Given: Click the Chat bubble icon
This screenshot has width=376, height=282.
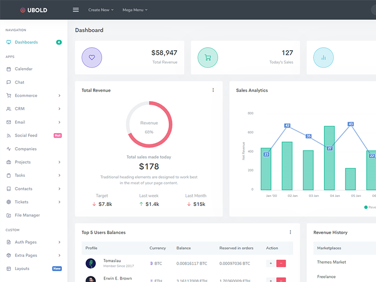Looking at the screenshot, I should (x=8, y=82).
